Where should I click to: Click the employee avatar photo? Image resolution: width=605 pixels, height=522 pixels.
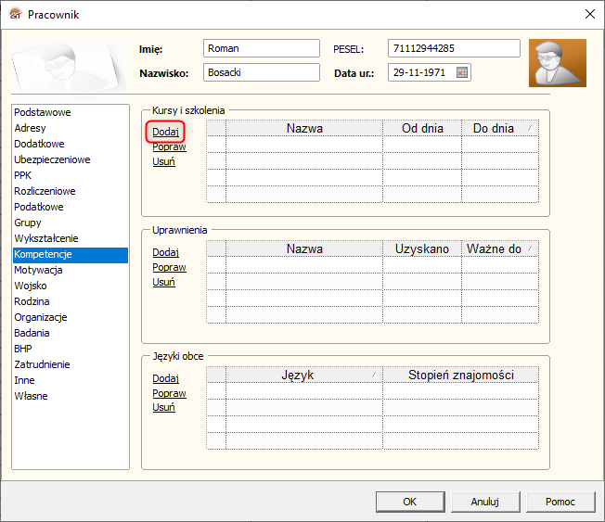(x=558, y=63)
